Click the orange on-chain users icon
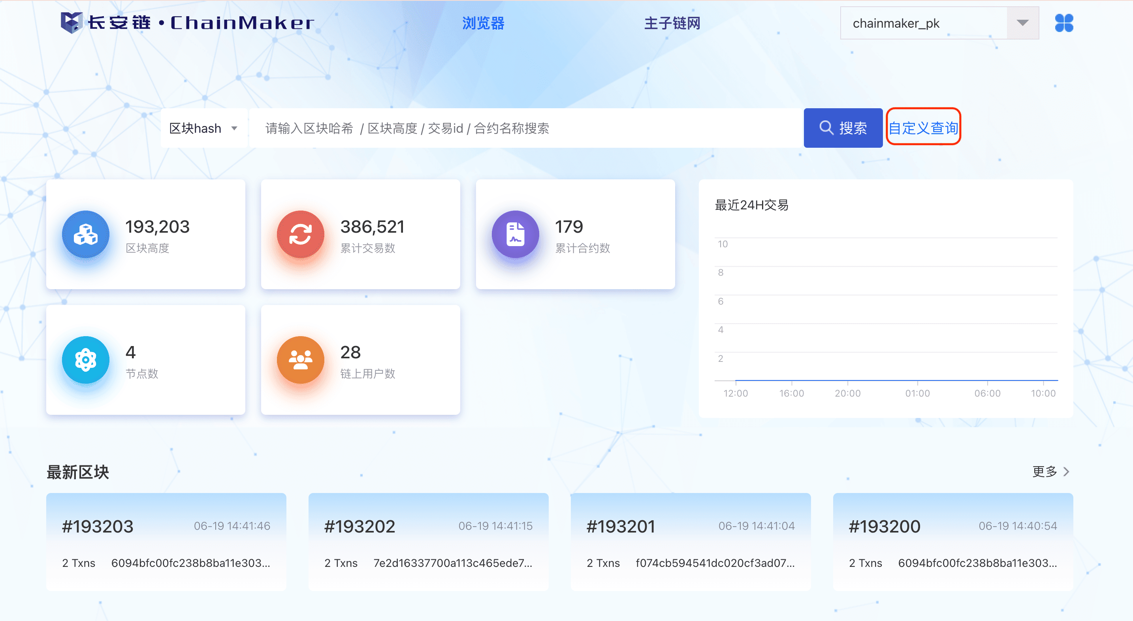 pos(300,360)
